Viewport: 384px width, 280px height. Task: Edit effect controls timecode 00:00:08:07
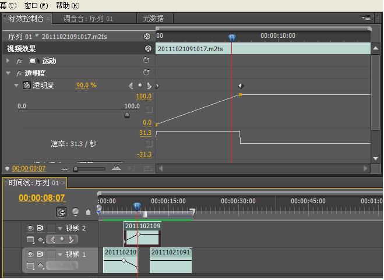(29, 168)
